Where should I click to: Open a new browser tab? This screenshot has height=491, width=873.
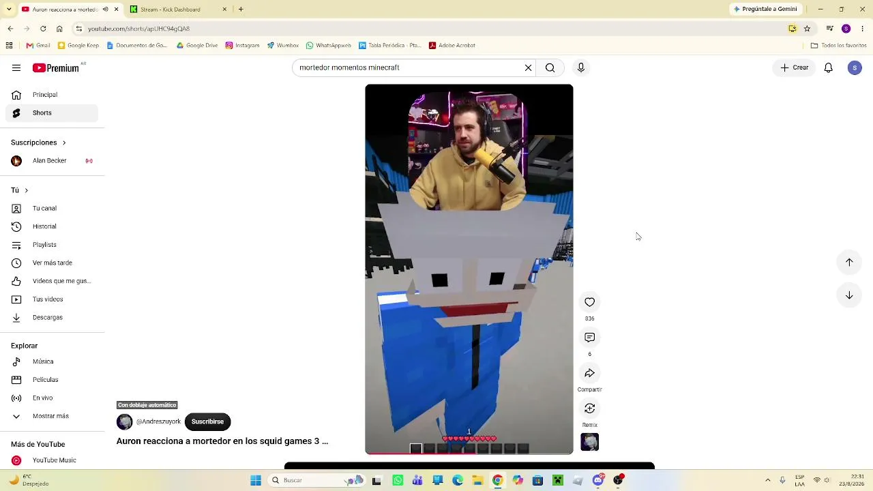241,10
